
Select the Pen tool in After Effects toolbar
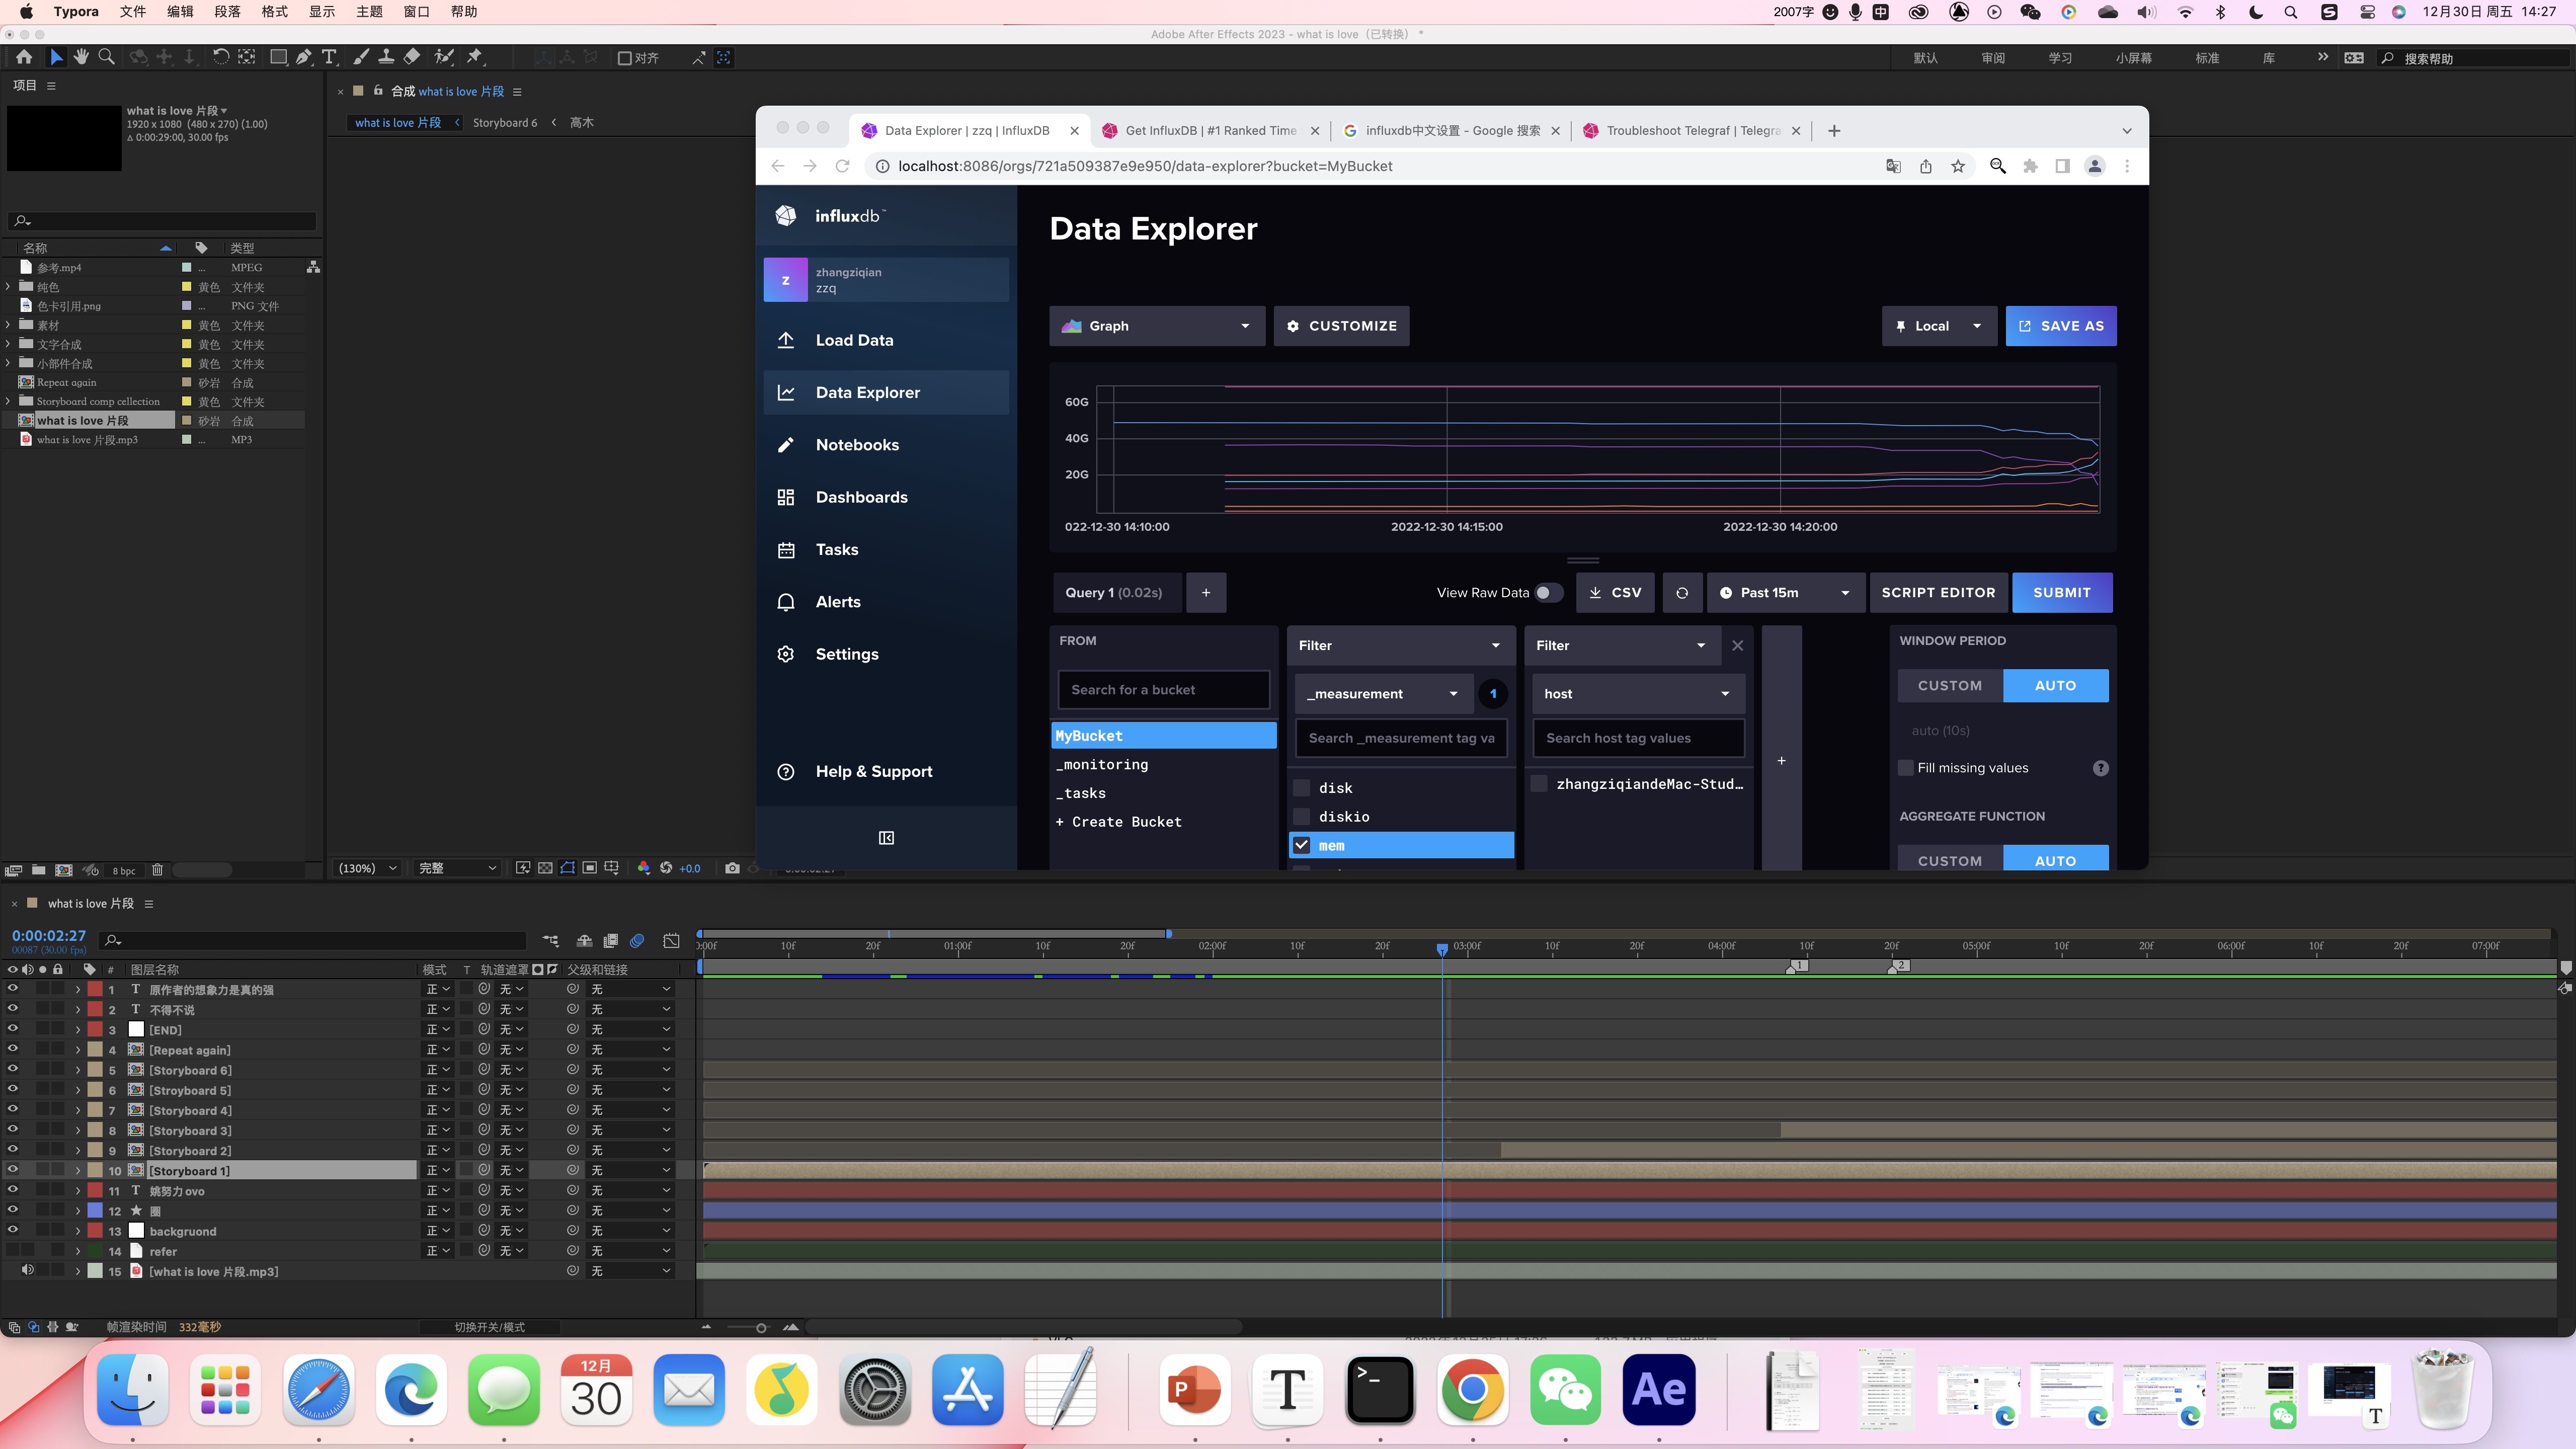pyautogui.click(x=304, y=57)
